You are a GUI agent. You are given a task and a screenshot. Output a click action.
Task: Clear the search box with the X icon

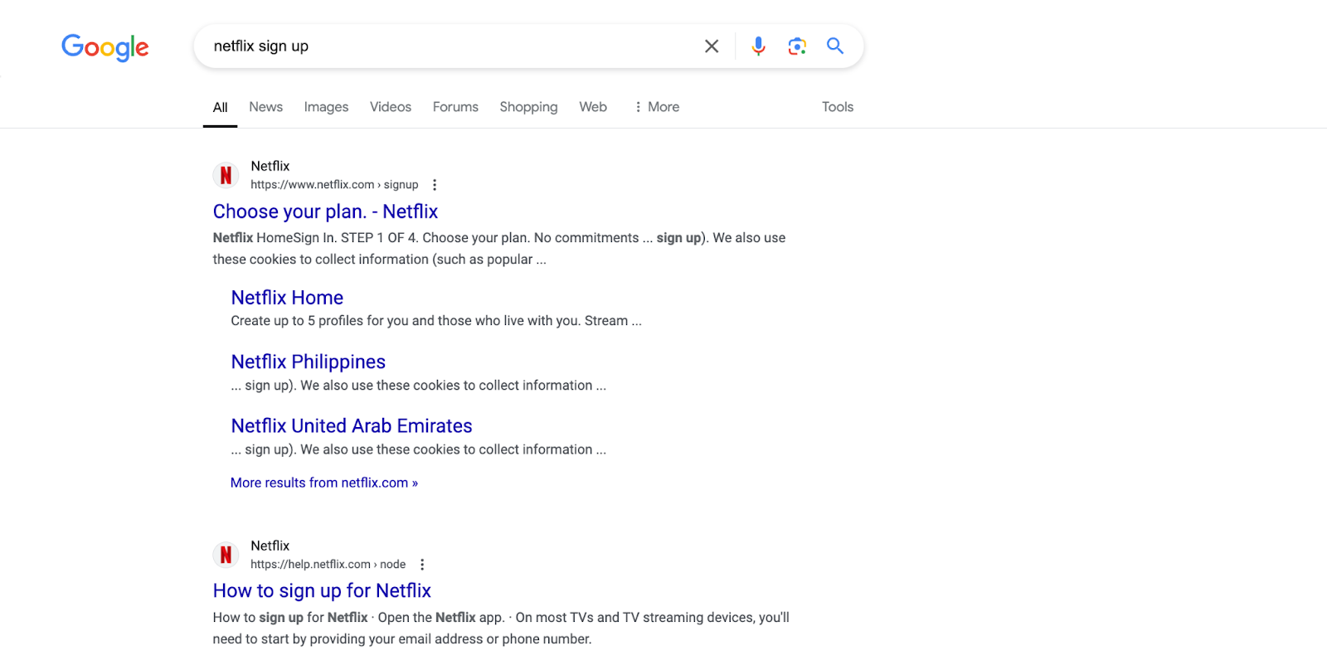(x=712, y=46)
